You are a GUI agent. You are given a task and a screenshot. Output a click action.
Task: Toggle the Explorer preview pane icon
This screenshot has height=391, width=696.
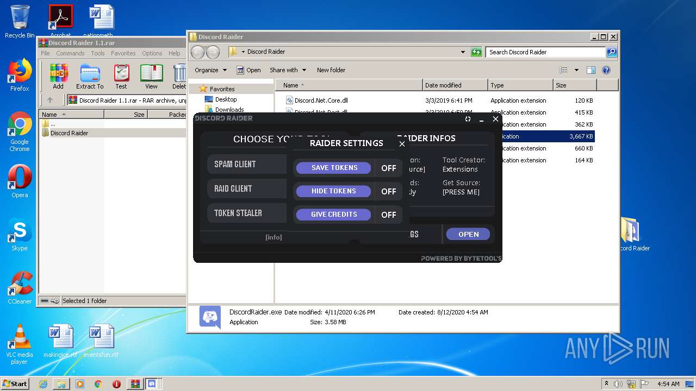pos(591,70)
